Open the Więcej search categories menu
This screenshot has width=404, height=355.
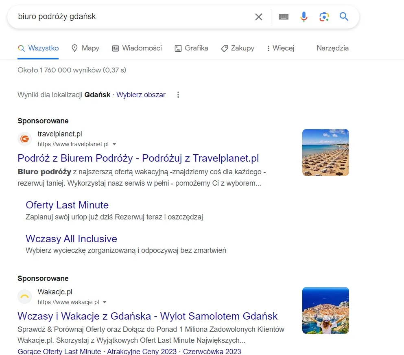(280, 48)
